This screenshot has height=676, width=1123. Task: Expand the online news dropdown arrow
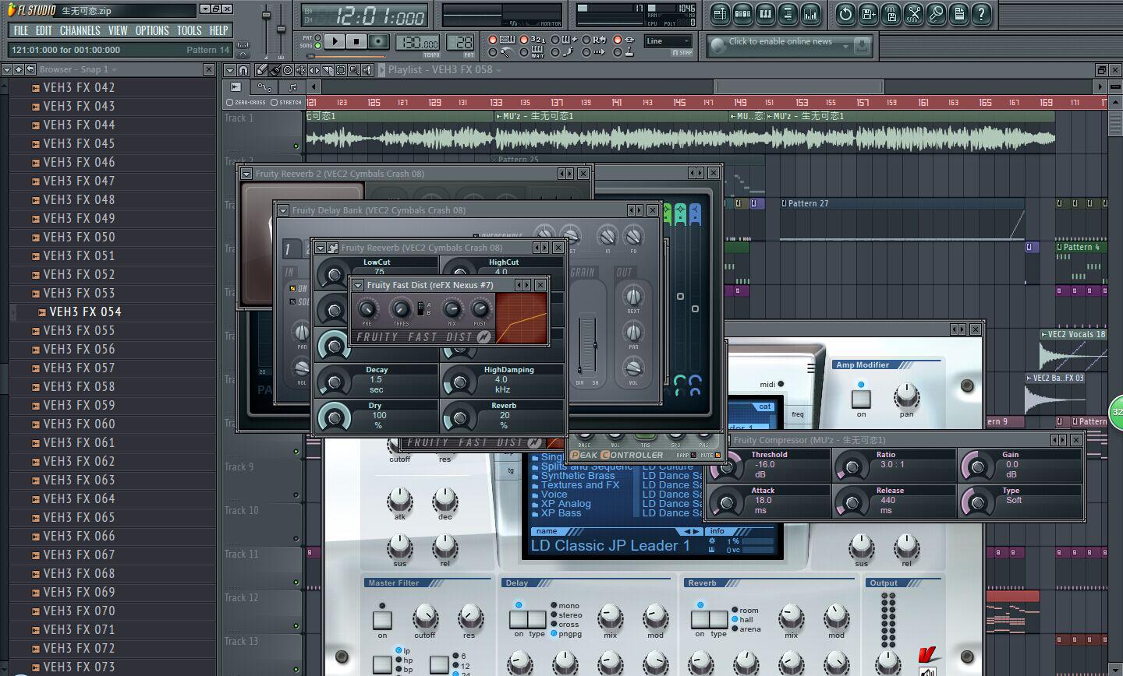845,46
